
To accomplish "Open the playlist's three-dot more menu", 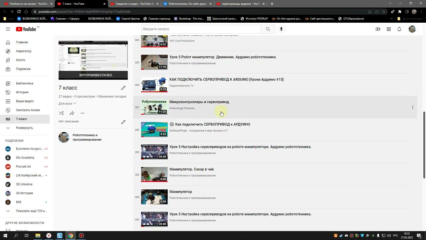I will pyautogui.click(x=83, y=113).
